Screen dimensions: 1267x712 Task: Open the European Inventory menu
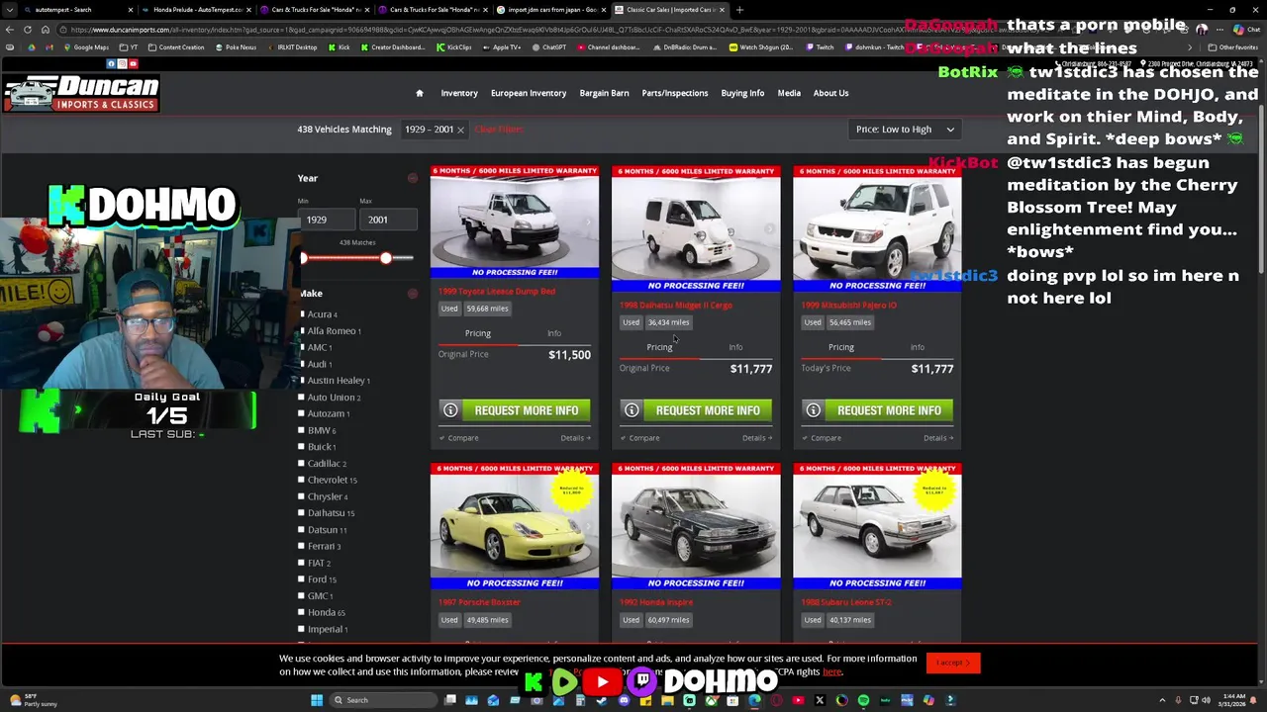point(529,93)
